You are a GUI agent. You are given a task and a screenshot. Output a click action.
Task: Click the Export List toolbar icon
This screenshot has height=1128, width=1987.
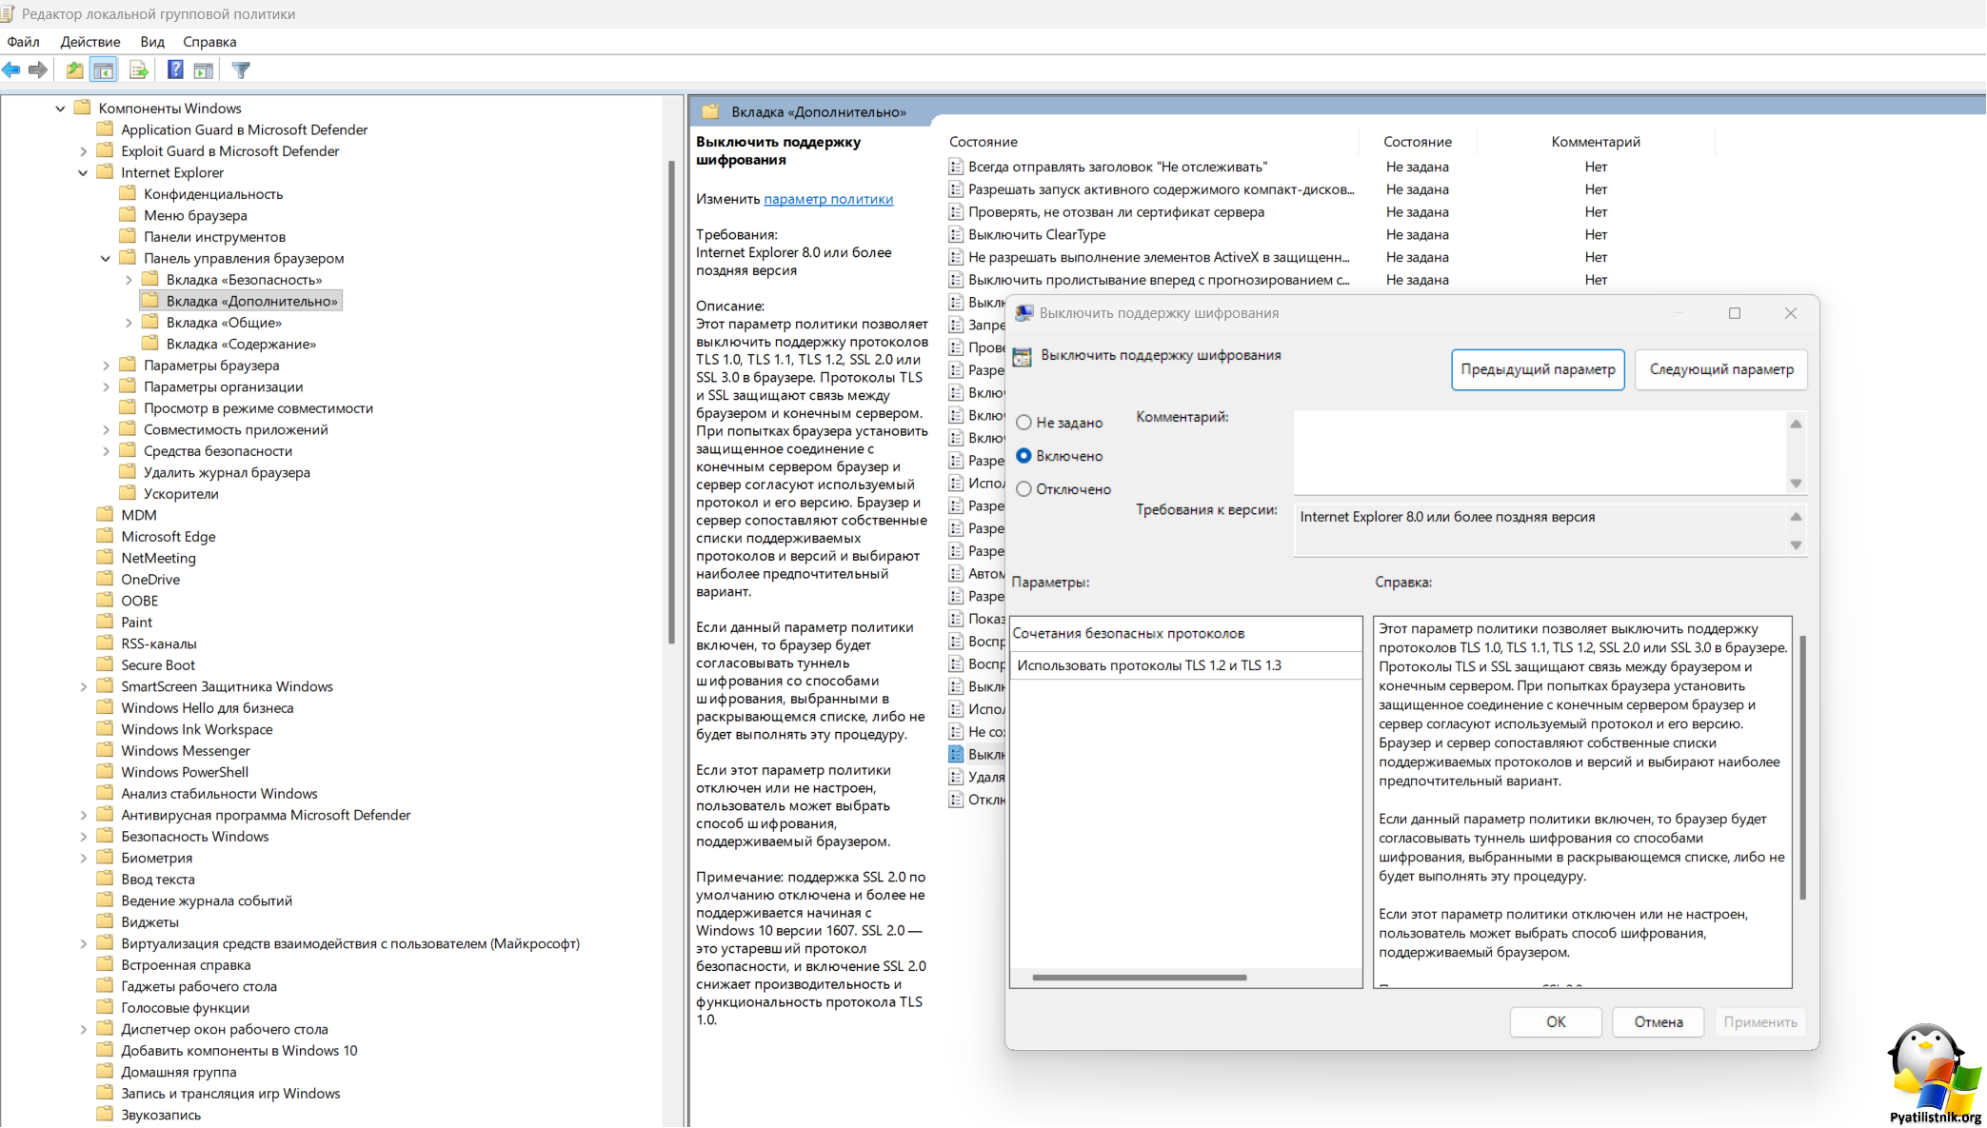click(x=139, y=69)
